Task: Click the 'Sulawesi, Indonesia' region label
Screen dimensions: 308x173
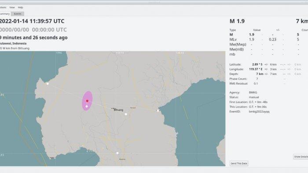Action: point(13,44)
